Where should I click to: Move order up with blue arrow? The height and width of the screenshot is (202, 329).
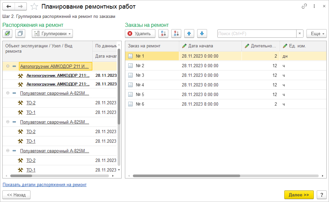click(x=189, y=33)
